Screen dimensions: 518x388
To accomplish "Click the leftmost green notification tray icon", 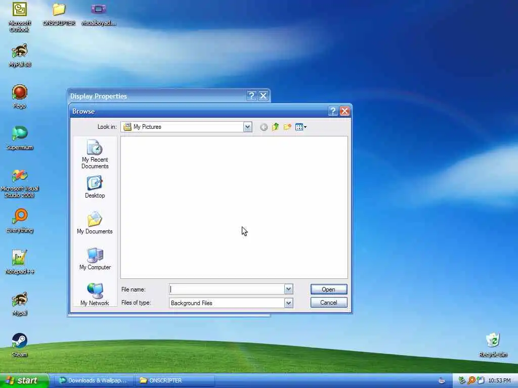I will pos(462,380).
